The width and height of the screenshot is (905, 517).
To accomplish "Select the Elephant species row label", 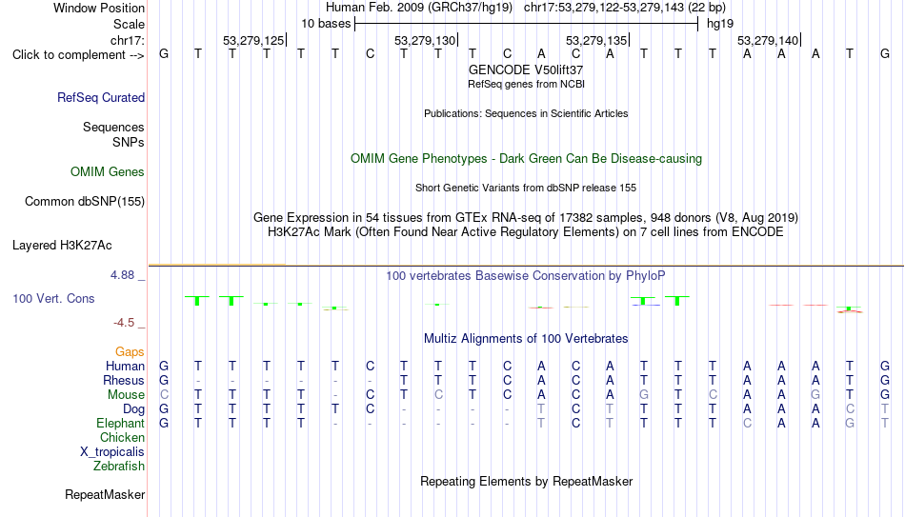I will click(120, 424).
